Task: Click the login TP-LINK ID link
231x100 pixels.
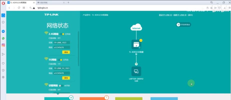Action: tap(165, 15)
